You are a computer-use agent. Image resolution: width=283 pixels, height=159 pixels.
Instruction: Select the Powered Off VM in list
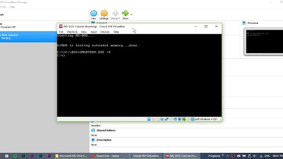[x=28, y=26]
